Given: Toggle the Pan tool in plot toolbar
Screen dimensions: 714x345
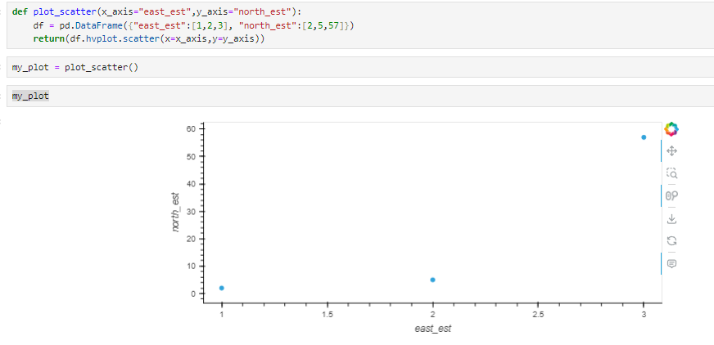Looking at the screenshot, I should tap(671, 151).
